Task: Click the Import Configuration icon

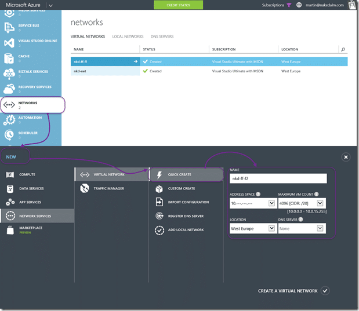Action: coord(159,202)
